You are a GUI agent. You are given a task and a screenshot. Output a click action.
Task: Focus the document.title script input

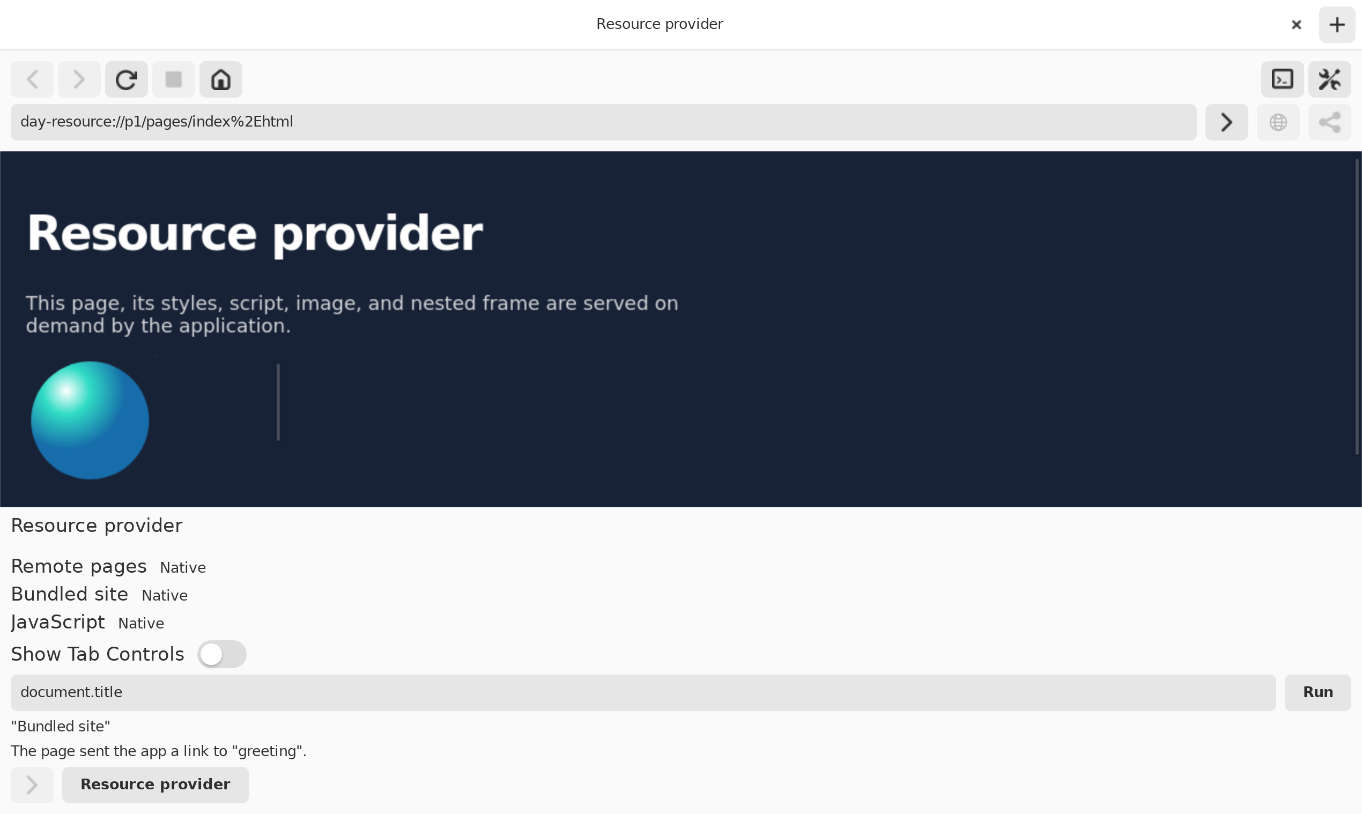643,692
